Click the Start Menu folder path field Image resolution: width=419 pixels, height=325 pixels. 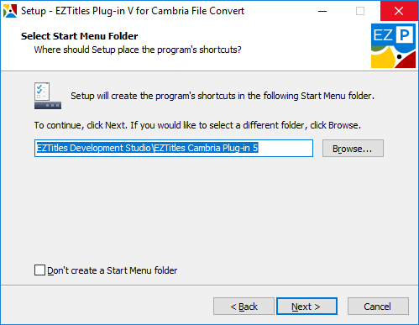point(174,148)
